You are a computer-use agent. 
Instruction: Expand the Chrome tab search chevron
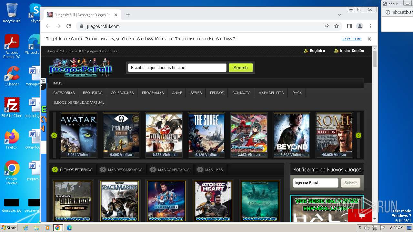point(339,15)
